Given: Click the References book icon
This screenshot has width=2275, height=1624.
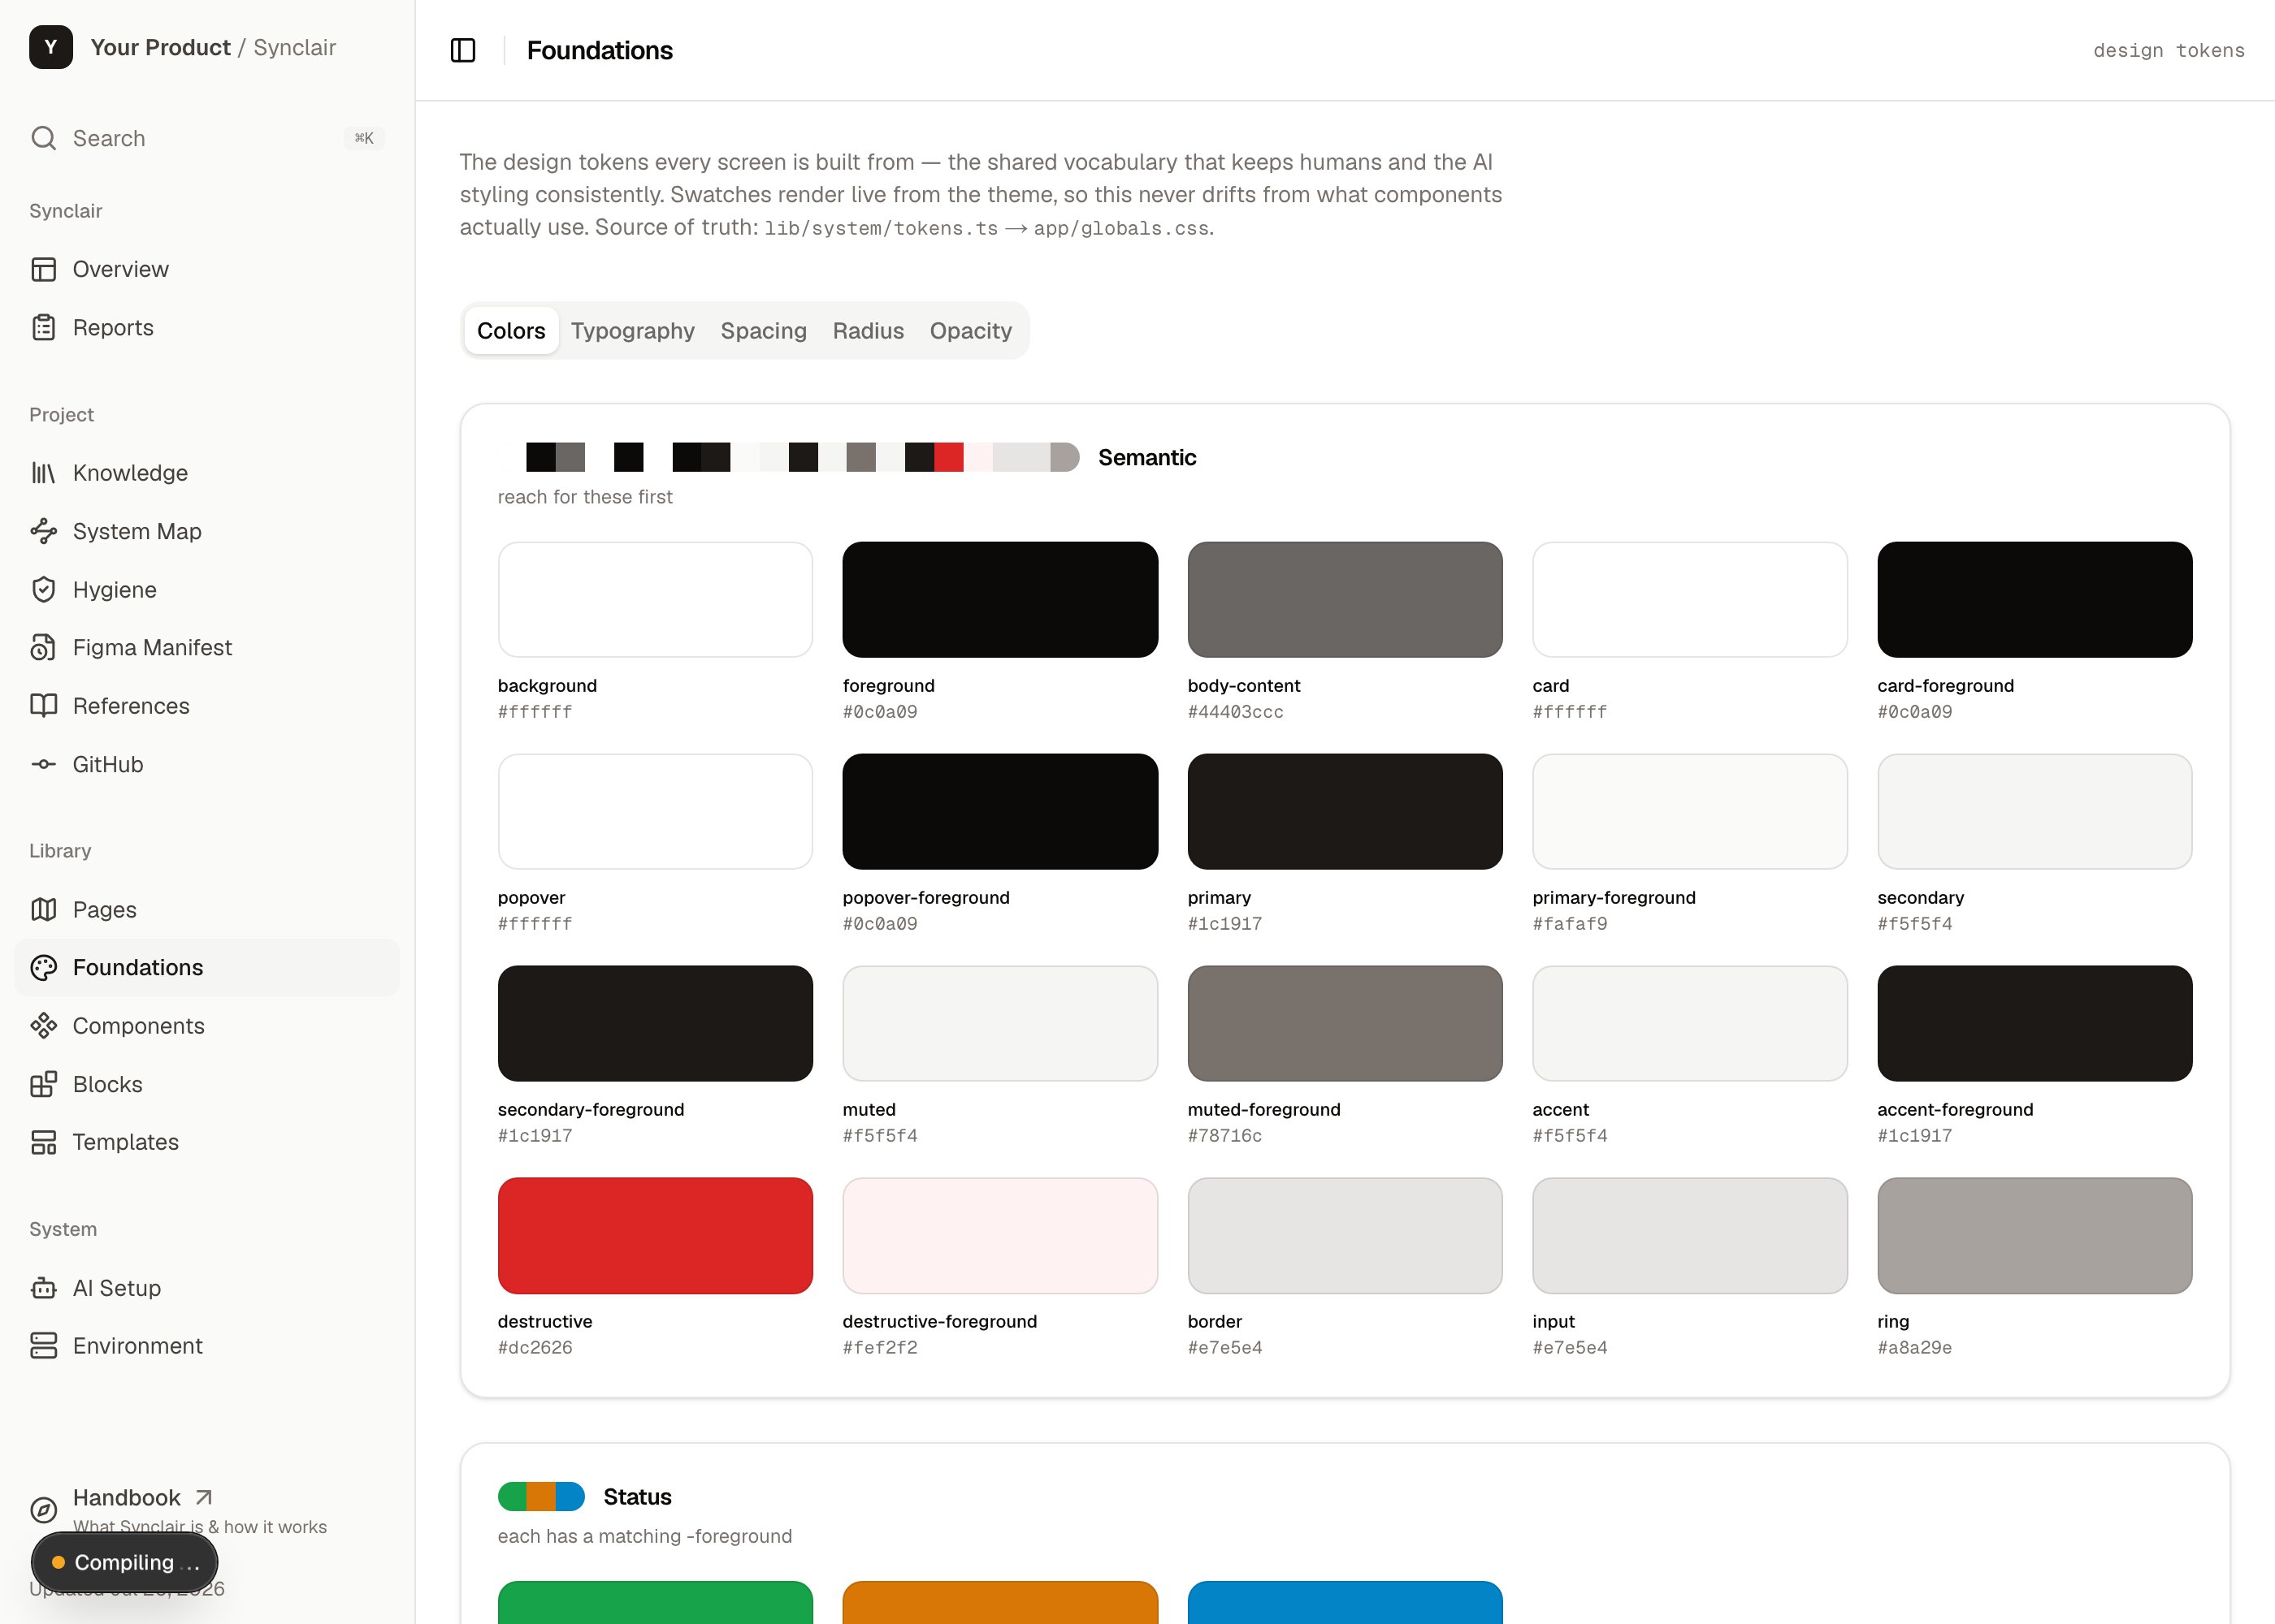Looking at the screenshot, I should coord(44,705).
